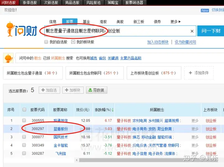This screenshot has height=167, width=224.
Task: Click the 关键词 link
Action: pos(113,58)
